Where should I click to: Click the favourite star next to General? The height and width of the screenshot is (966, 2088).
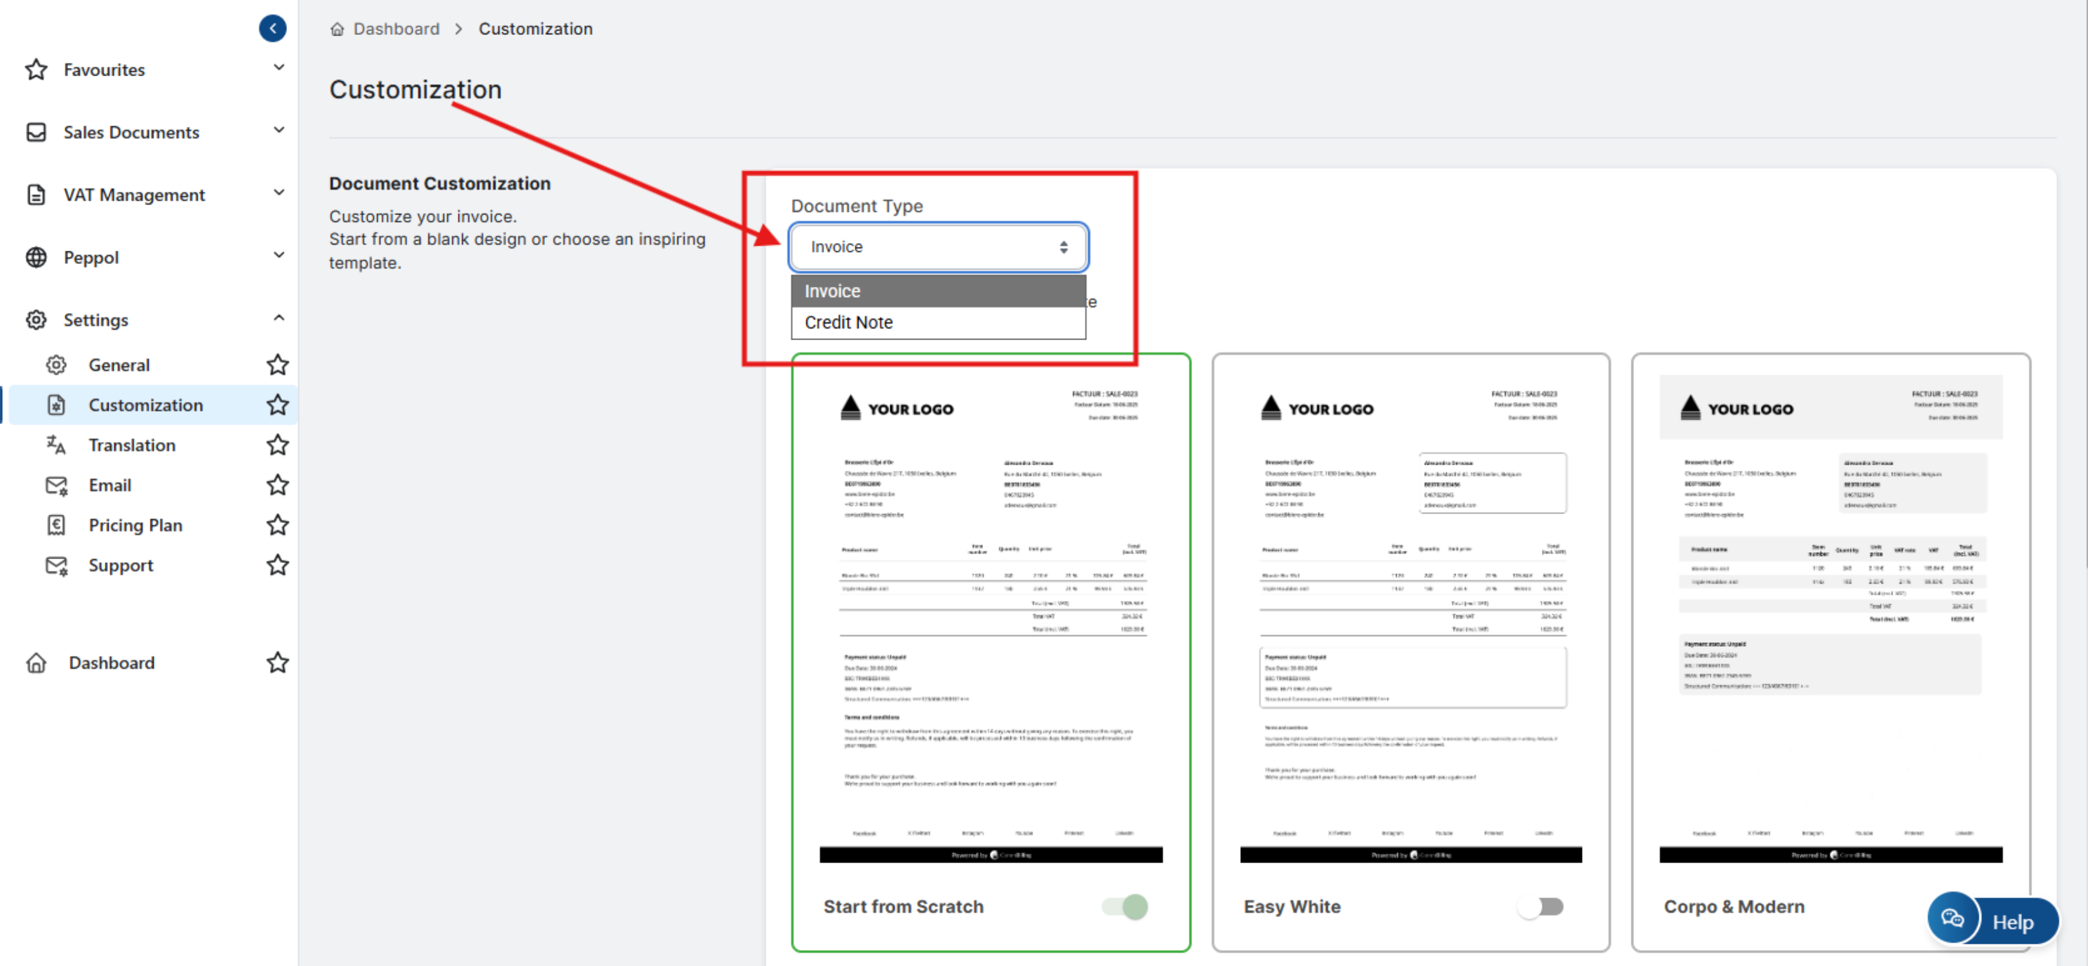[x=278, y=365]
